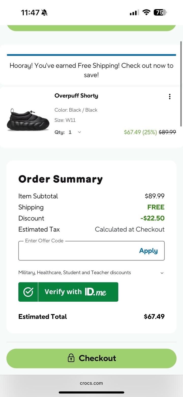
Task: Tap the battery level indicator
Action: 160,12
